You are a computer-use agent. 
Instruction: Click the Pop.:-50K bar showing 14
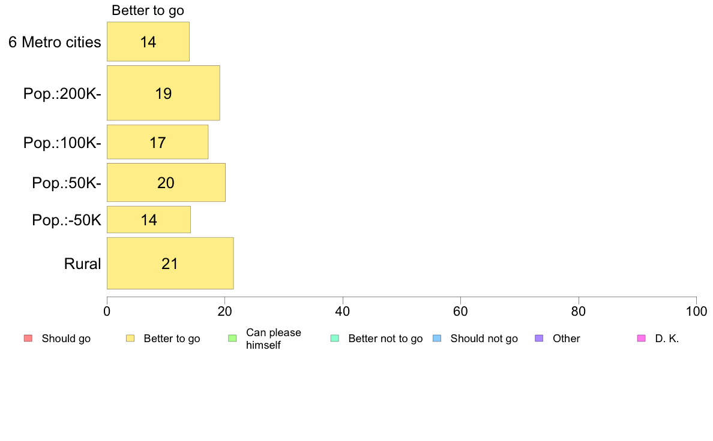(x=149, y=220)
